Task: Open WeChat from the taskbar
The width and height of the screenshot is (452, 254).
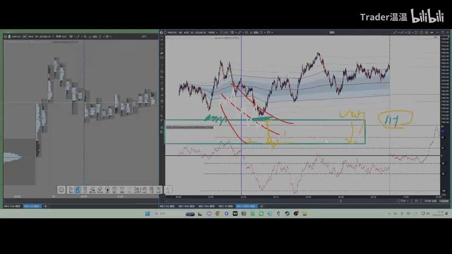Action: click(x=261, y=214)
